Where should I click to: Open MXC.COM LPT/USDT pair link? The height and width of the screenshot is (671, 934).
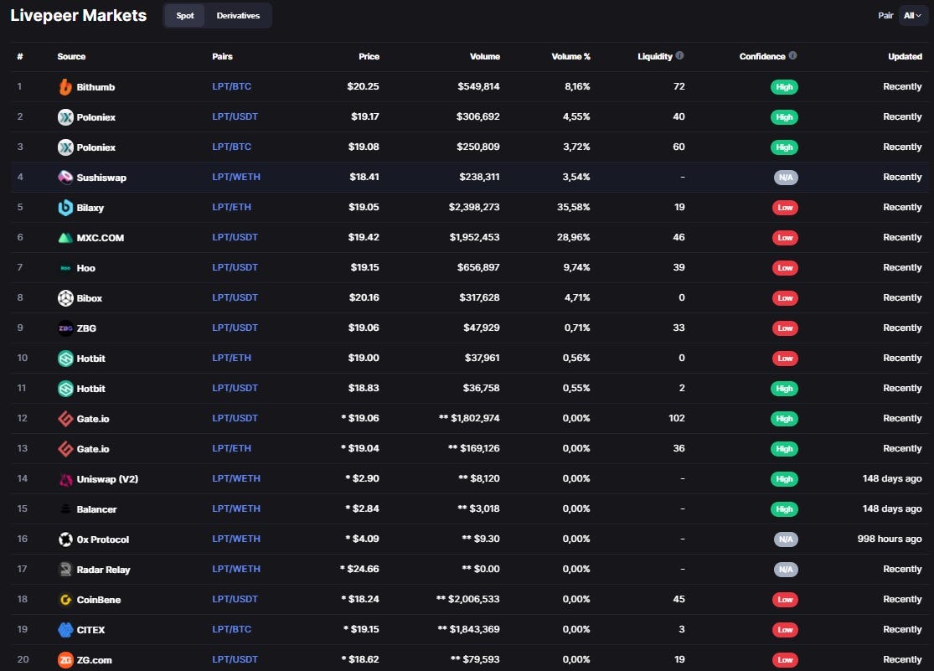[x=235, y=237]
